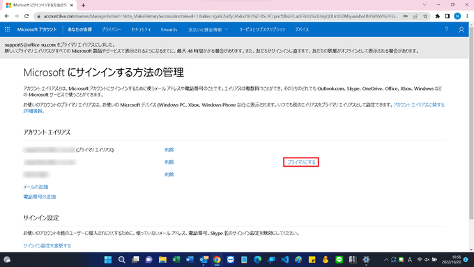The image size is (474, 267).
Task: Open Microsoft アカウント home link
Action: 37,29
